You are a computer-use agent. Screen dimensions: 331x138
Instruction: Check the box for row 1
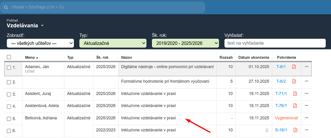point(9,68)
